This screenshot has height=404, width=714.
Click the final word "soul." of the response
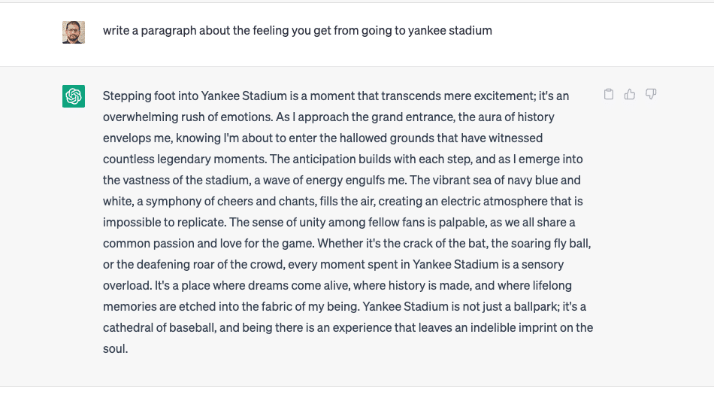115,349
